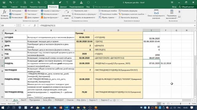Click the zoom slider handle
This screenshot has width=197, height=110.
(181, 104)
